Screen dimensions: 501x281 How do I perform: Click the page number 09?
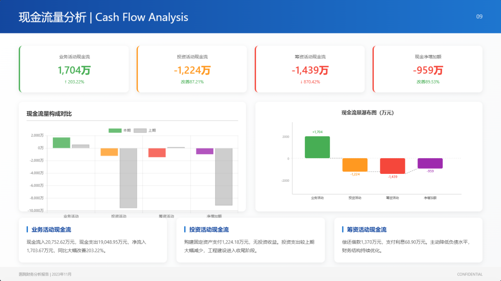[479, 17]
